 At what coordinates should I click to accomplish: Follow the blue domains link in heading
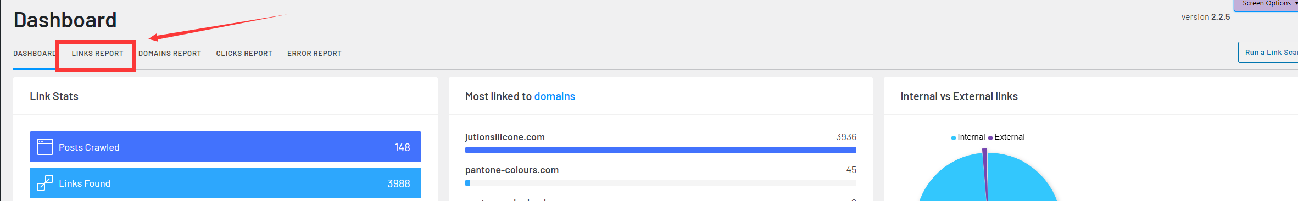click(x=555, y=96)
